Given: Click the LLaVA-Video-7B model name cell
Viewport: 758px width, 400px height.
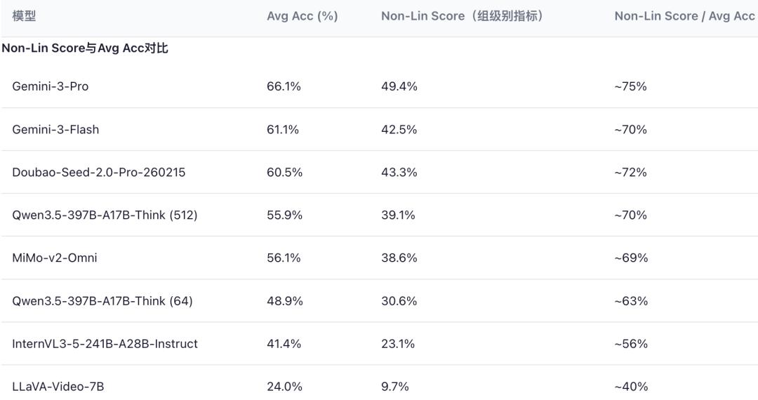Looking at the screenshot, I should tap(58, 387).
